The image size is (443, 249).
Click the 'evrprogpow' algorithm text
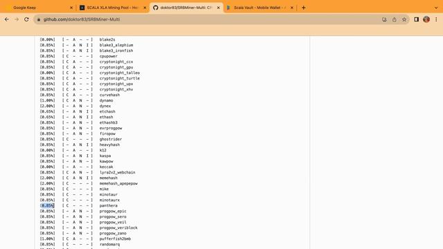(111, 128)
